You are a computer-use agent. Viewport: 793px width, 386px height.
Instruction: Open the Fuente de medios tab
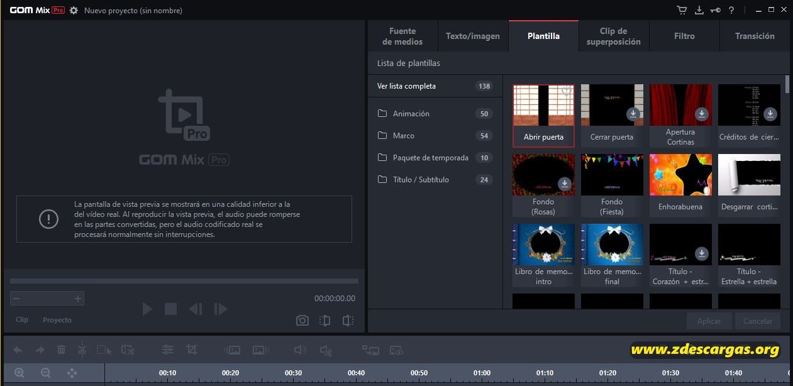point(402,36)
